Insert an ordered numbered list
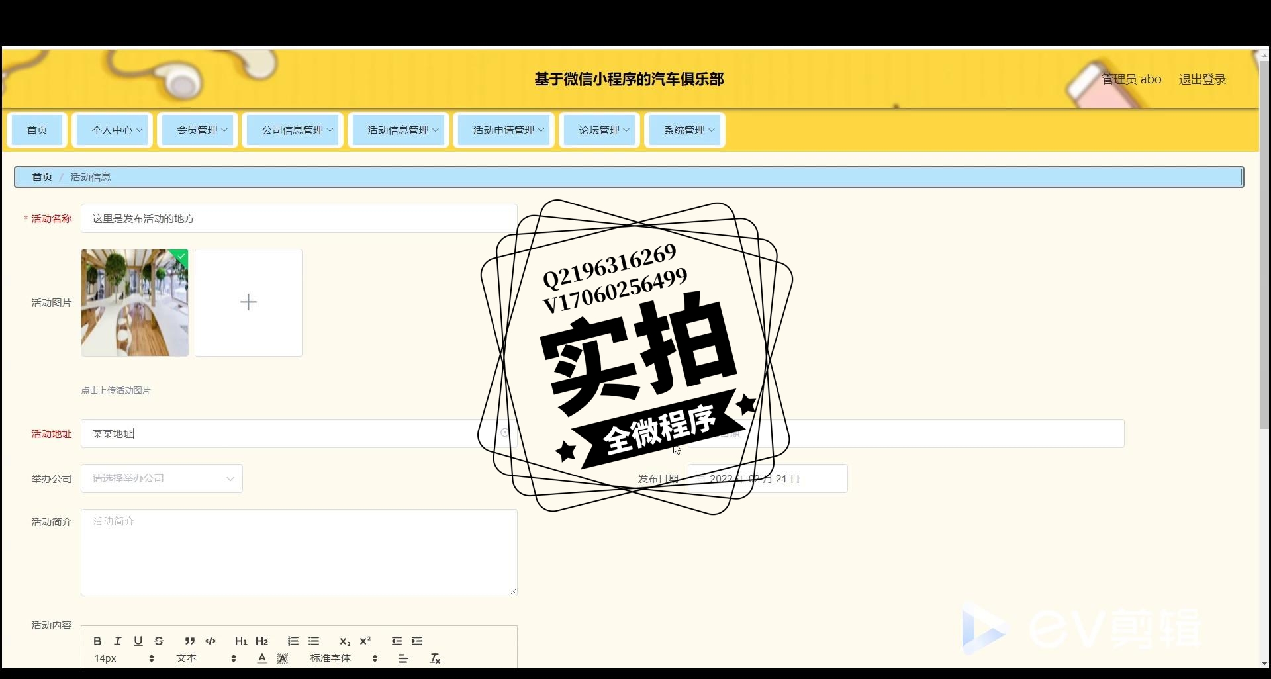1271x679 pixels. tap(293, 641)
